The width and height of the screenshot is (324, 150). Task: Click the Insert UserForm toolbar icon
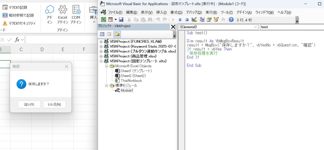coord(110,20)
